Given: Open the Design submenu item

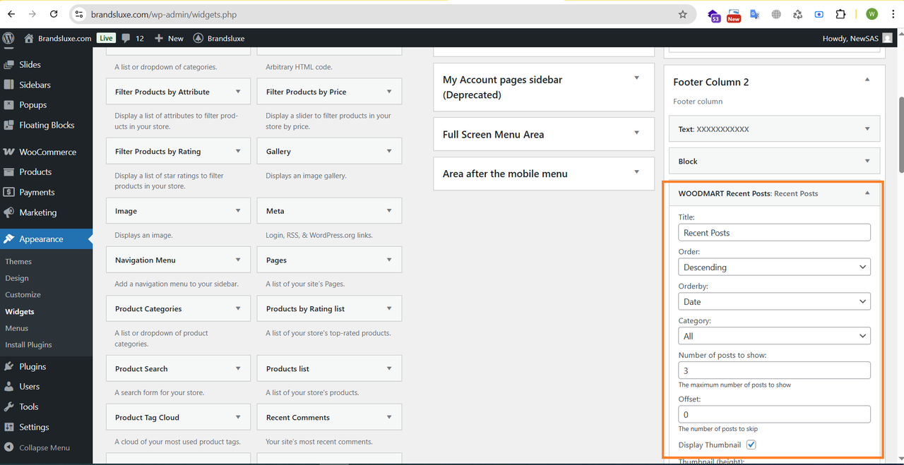Looking at the screenshot, I should [17, 278].
